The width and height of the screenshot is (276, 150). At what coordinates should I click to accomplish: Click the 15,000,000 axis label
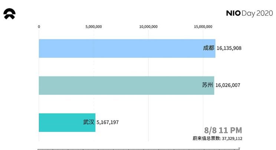tap(203, 27)
